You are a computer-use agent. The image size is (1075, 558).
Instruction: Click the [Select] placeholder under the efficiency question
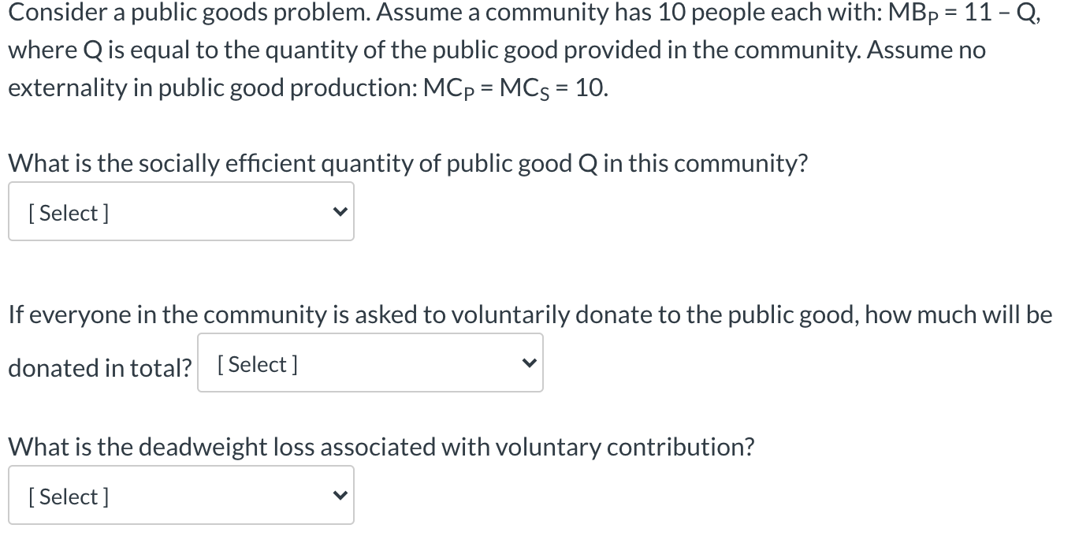tap(68, 212)
